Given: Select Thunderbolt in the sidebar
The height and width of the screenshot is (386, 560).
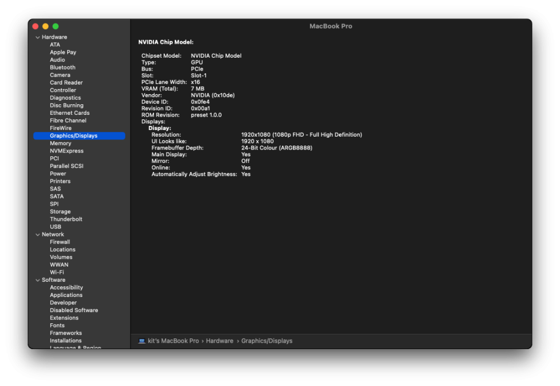Looking at the screenshot, I should tap(66, 219).
